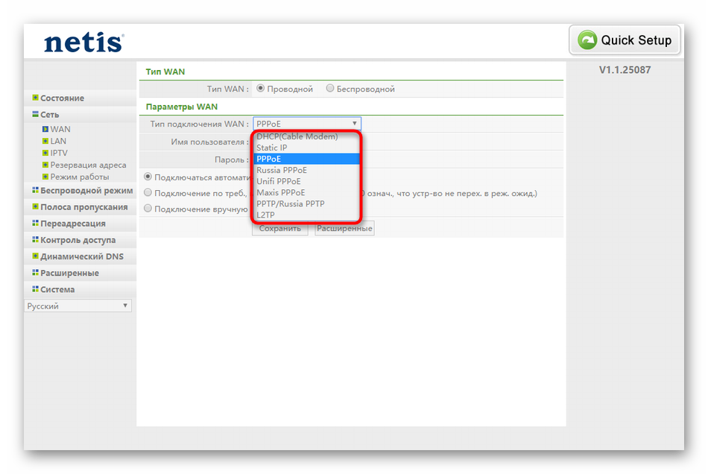This screenshot has width=708, height=474.
Task: Click the icon beside Состояние
Action: tap(35, 98)
